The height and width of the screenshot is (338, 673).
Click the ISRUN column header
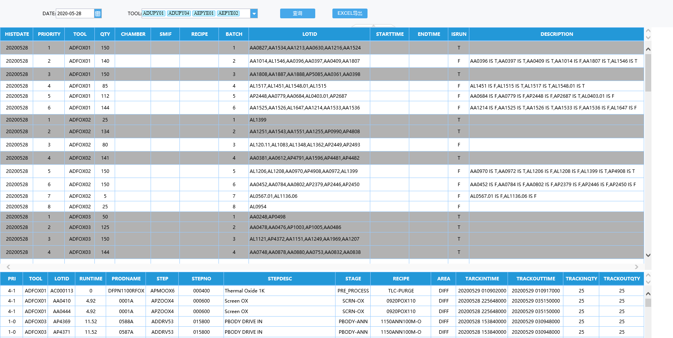click(x=459, y=34)
